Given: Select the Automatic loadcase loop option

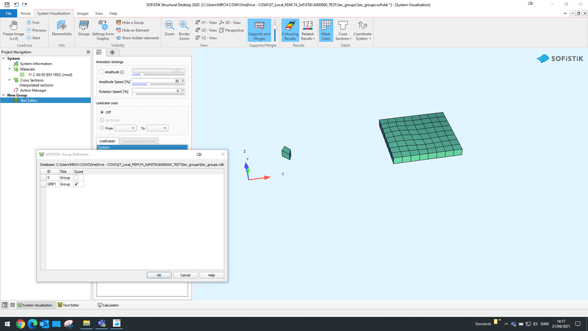Looking at the screenshot, I should point(102,120).
